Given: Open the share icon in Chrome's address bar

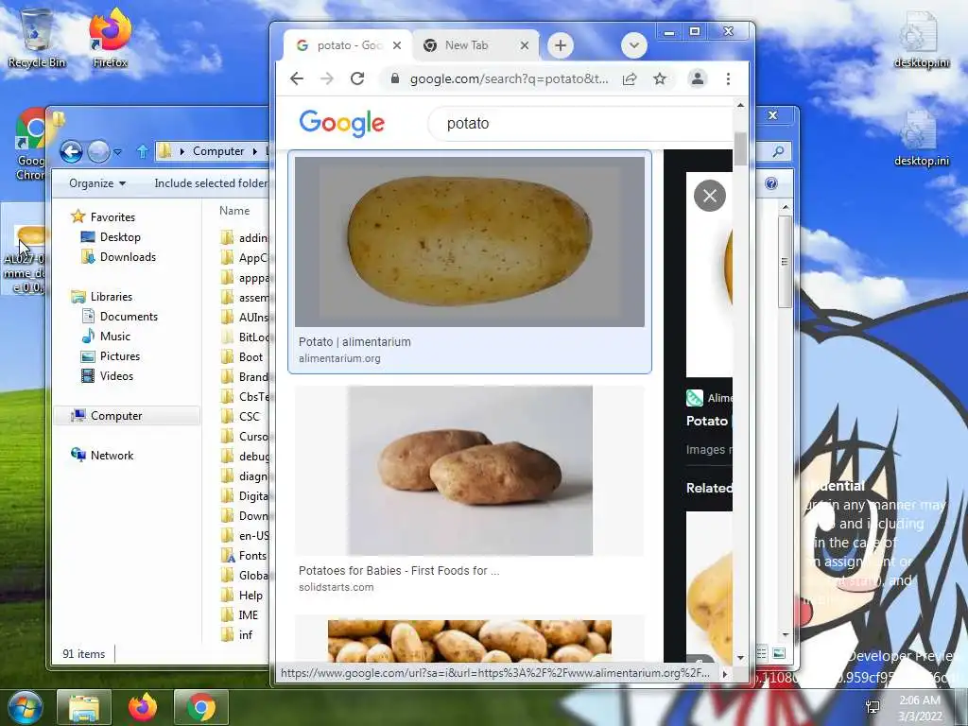Looking at the screenshot, I should tap(630, 79).
